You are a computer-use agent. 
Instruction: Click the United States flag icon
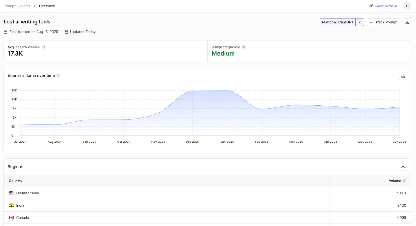(x=11, y=193)
